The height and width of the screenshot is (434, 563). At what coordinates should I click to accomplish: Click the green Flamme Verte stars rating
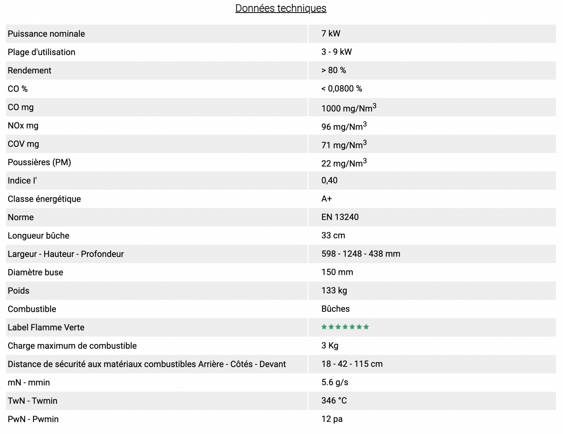(x=345, y=327)
